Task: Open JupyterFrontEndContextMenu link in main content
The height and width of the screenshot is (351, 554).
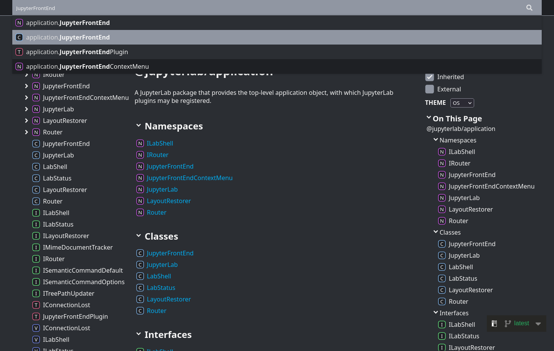Action: tap(190, 178)
